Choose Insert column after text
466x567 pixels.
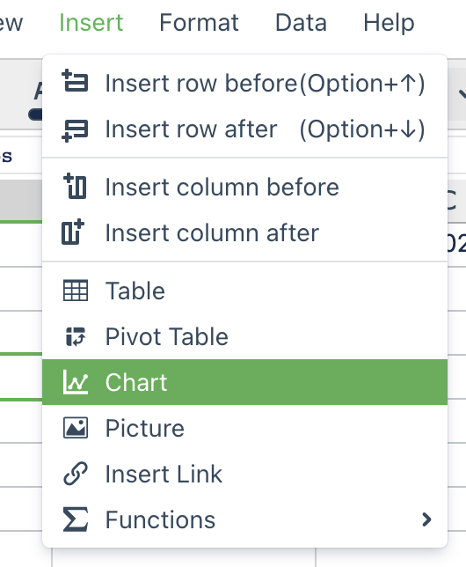tap(212, 232)
